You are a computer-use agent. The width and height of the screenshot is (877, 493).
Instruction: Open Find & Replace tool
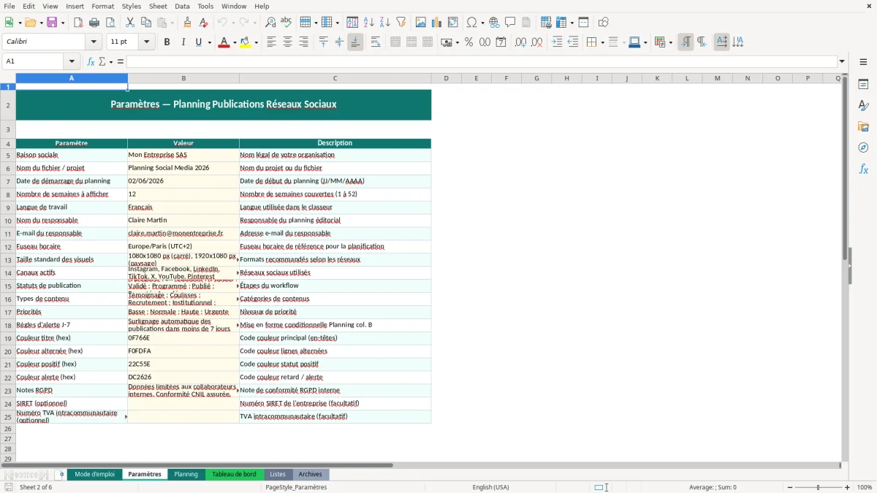[x=270, y=23]
